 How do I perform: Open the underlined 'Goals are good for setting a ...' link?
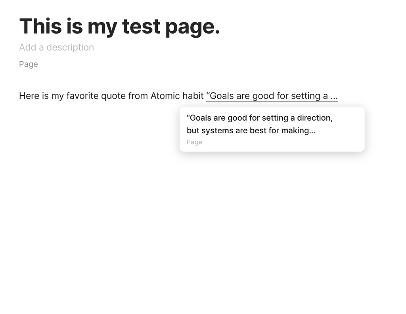pyautogui.click(x=272, y=96)
